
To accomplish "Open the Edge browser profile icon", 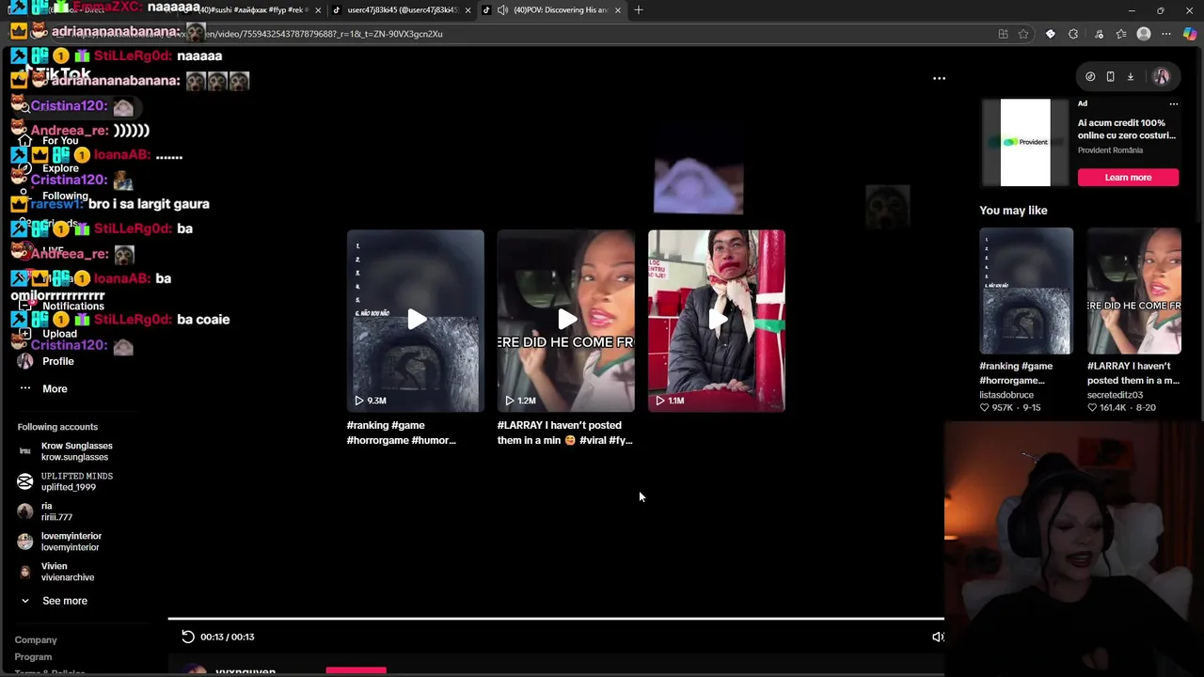I will click(x=1144, y=34).
